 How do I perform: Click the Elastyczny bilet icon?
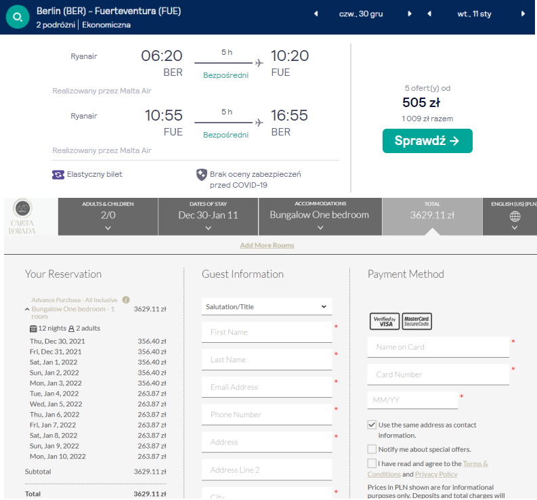click(x=58, y=174)
